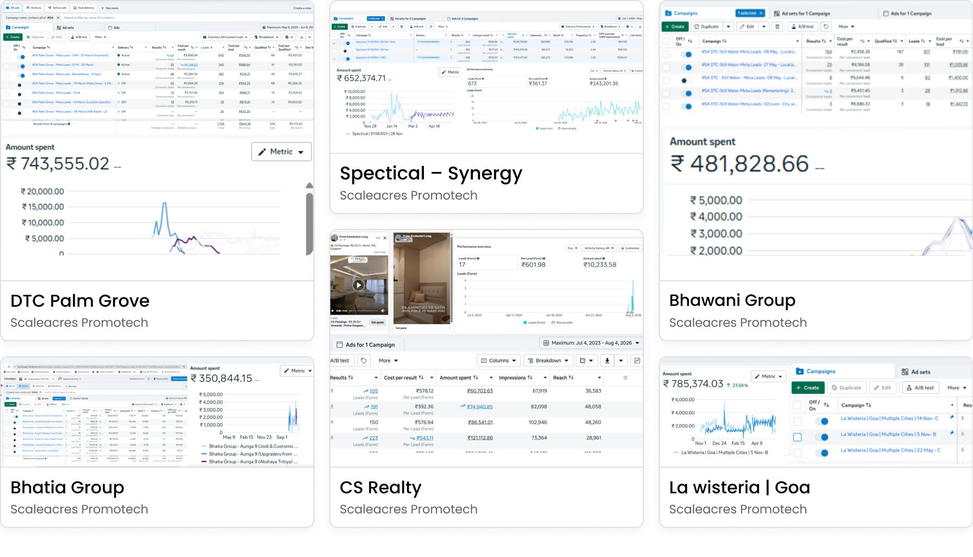Toggle the first Still Water campaign switch in Bhawani
Image resolution: width=973 pixels, height=557 pixels.
coord(687,54)
